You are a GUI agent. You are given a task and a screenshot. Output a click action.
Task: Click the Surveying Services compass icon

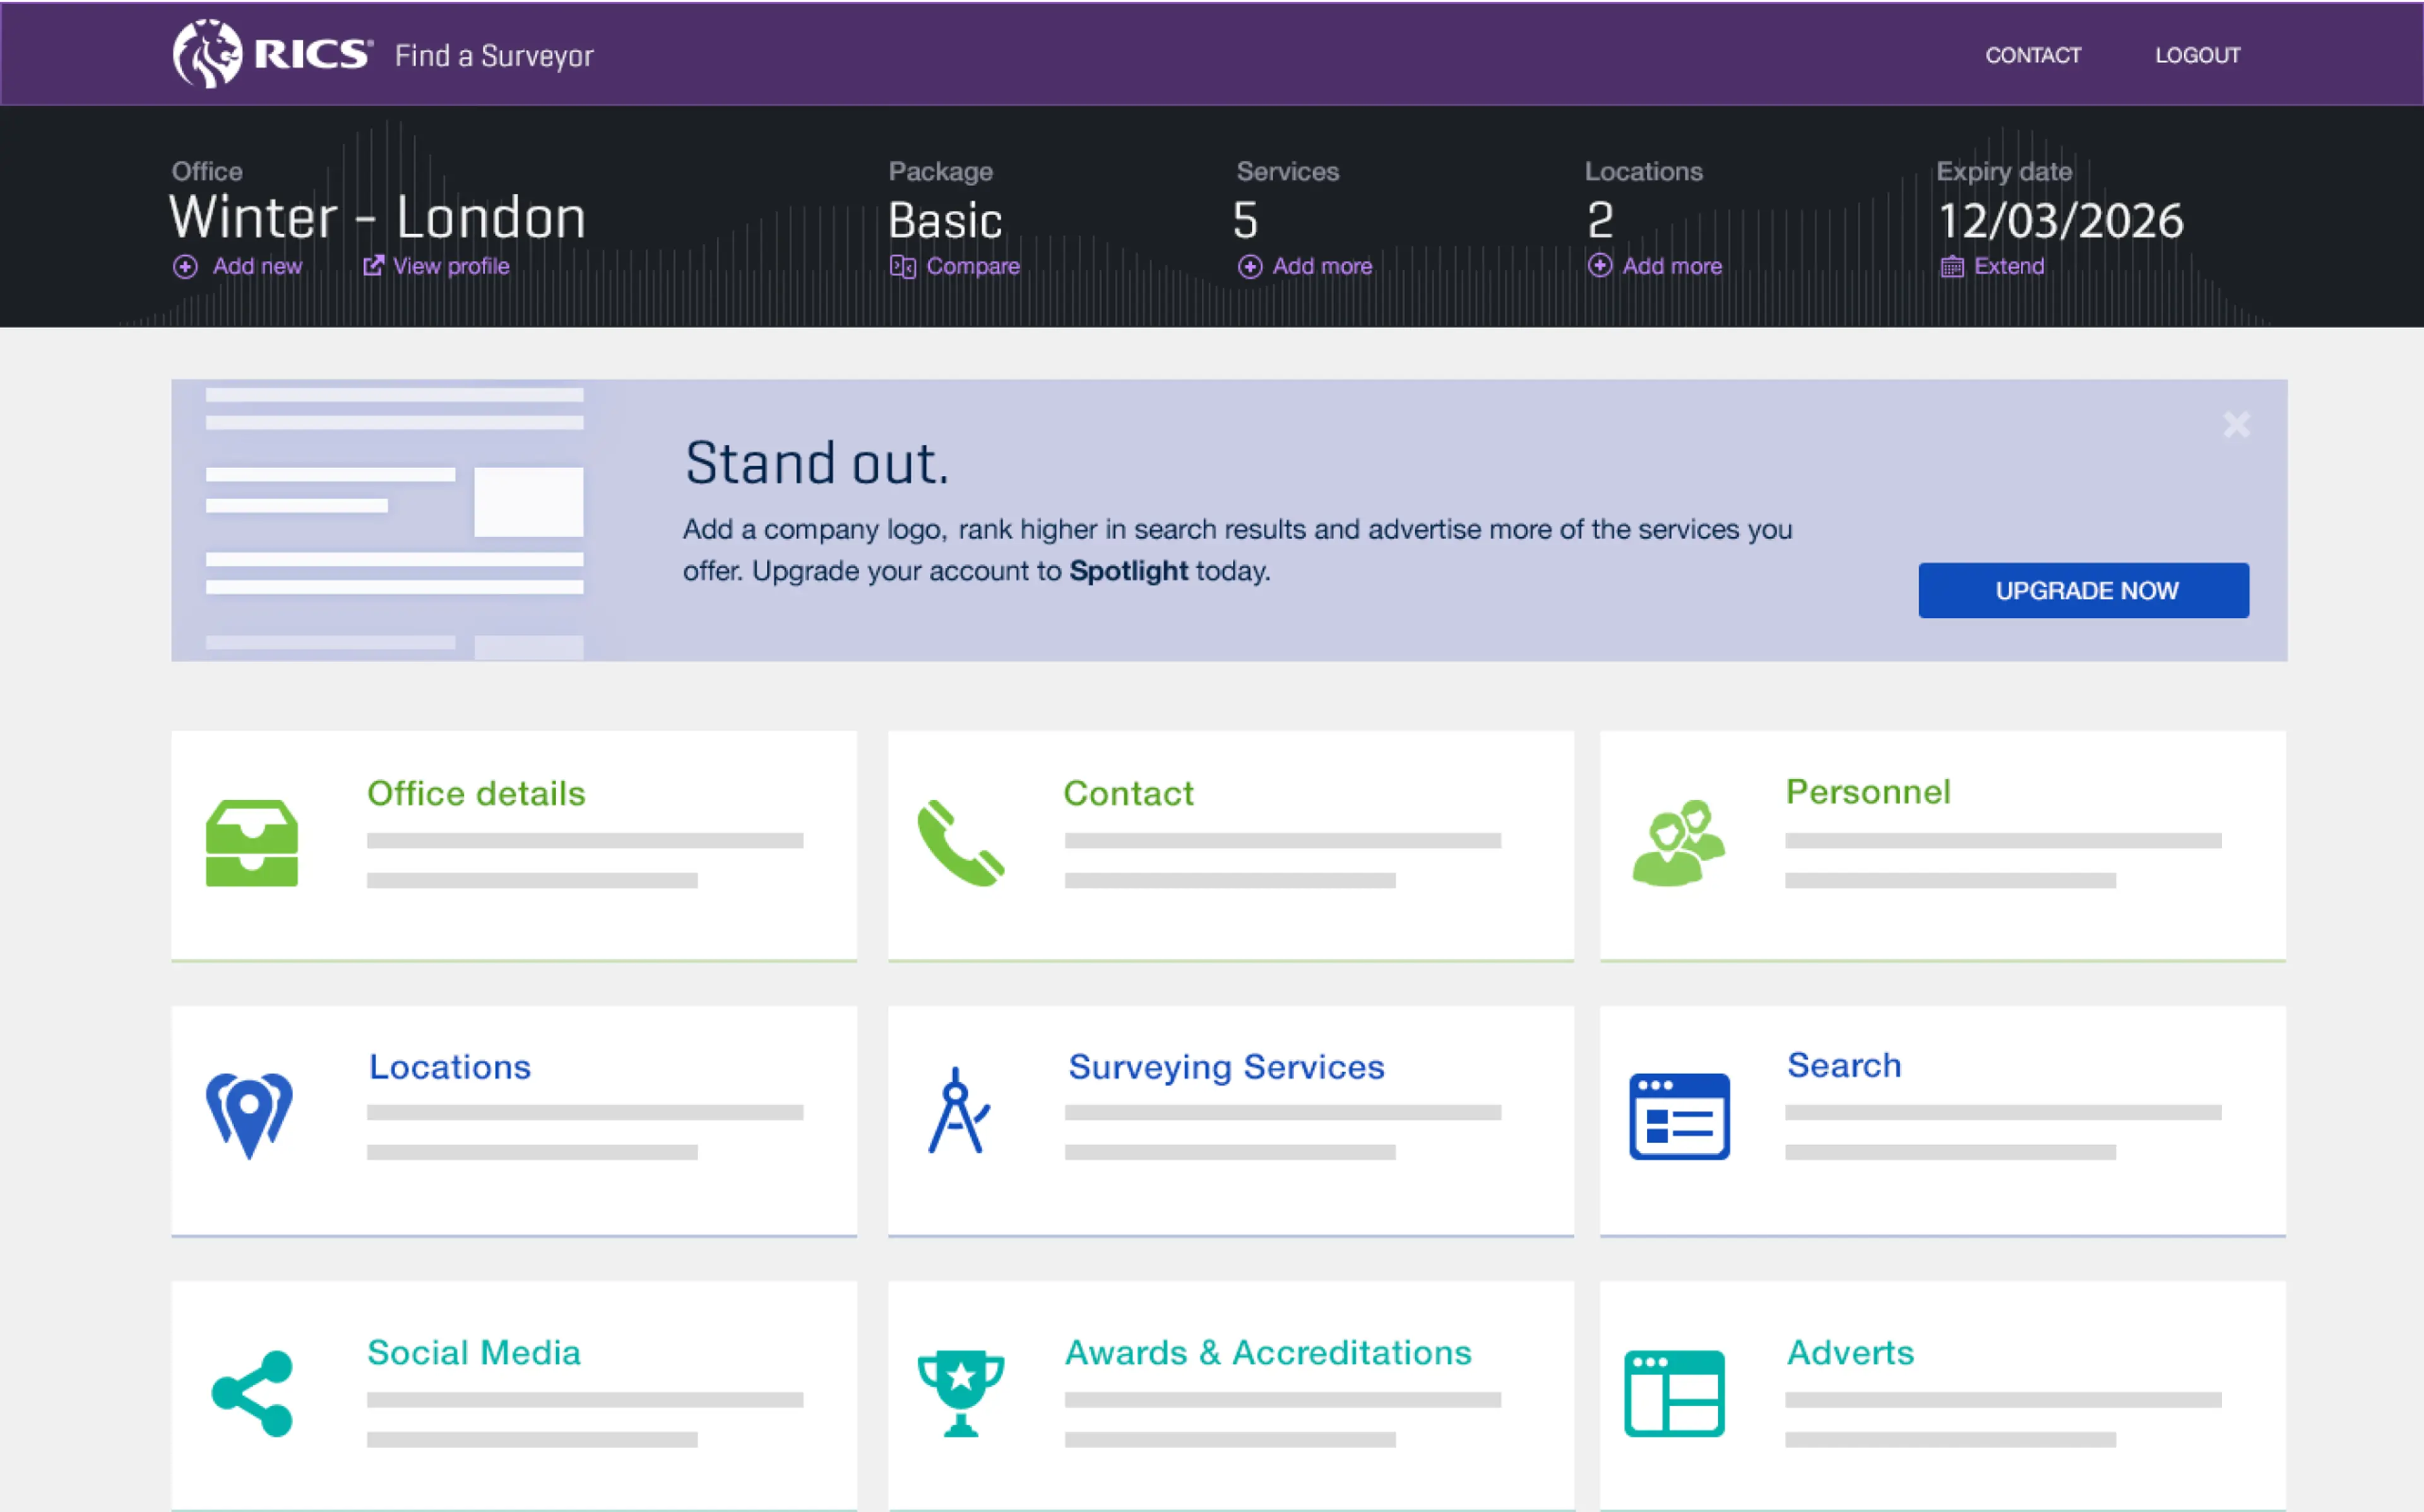pyautogui.click(x=958, y=1111)
